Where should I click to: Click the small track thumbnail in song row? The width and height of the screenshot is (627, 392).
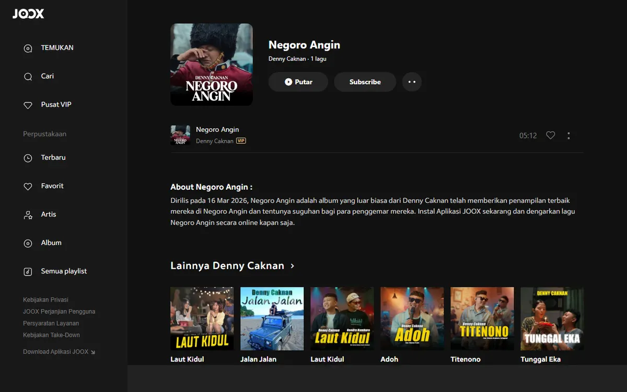click(180, 135)
